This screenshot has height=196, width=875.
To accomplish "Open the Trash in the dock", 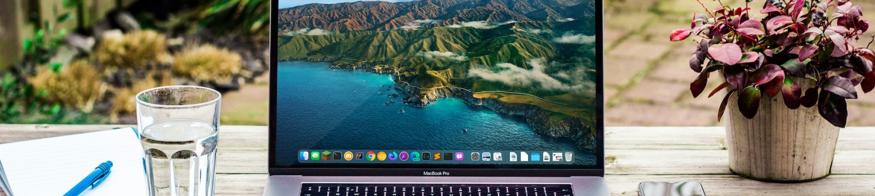I will [568, 156].
